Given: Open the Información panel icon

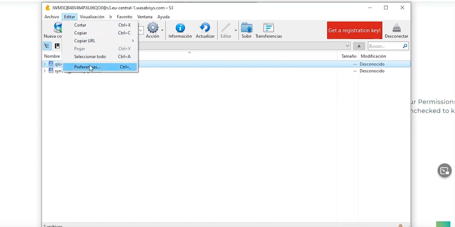Looking at the screenshot, I should click(180, 28).
